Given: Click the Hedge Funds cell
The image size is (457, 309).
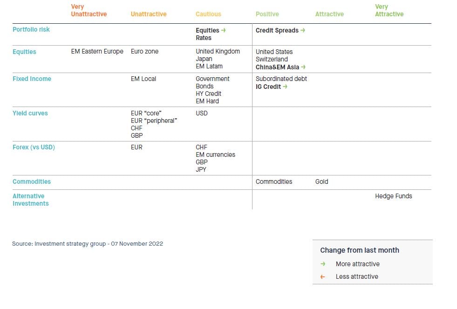Looking at the screenshot, I should pyautogui.click(x=393, y=196).
